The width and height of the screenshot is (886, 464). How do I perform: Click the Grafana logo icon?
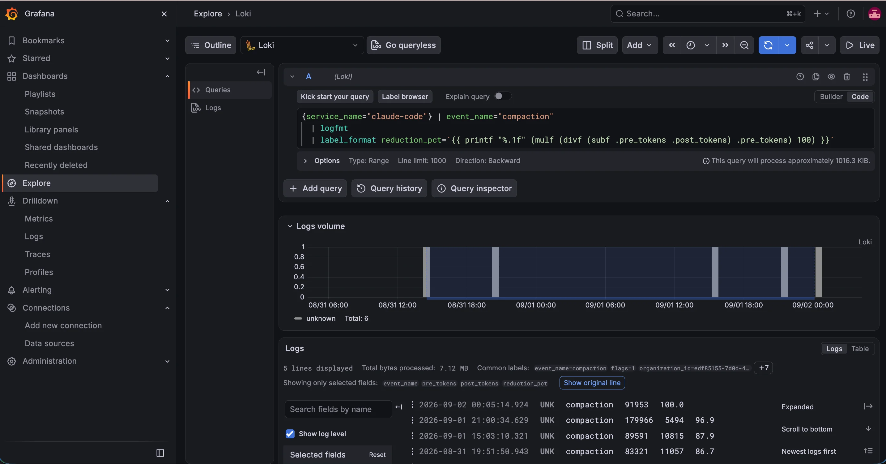click(x=12, y=14)
